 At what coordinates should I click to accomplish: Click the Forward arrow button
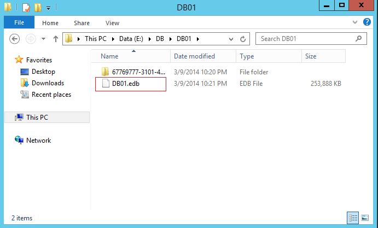click(31, 39)
